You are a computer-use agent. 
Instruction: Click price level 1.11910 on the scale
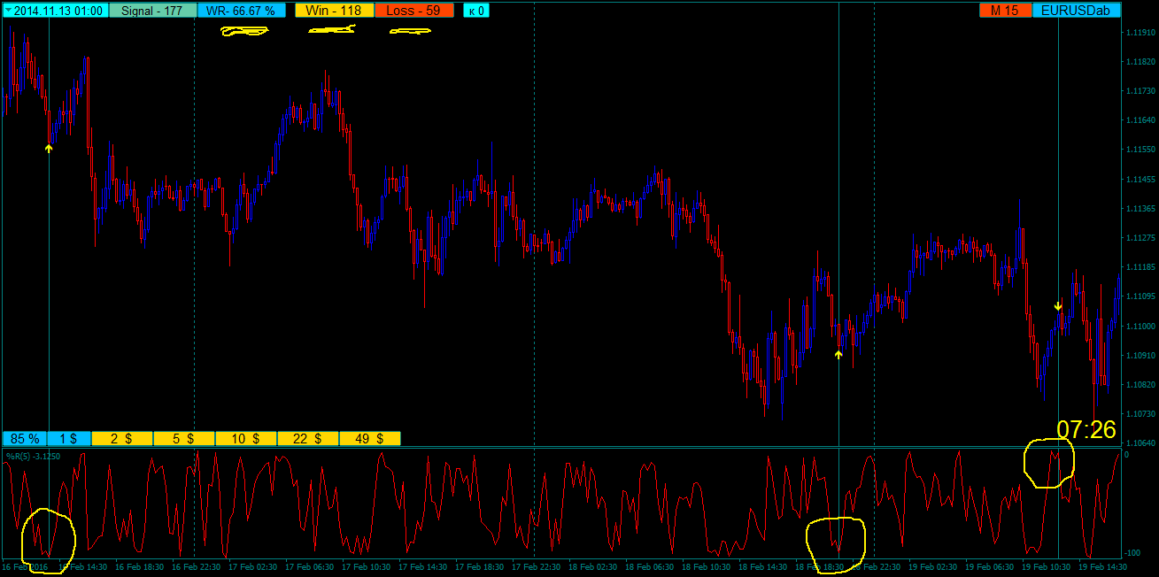point(1140,33)
